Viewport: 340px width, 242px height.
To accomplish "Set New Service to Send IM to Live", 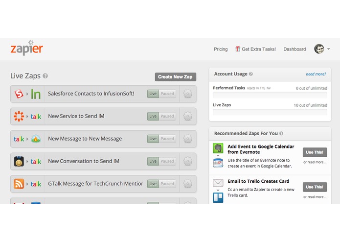I will pyautogui.click(x=153, y=116).
